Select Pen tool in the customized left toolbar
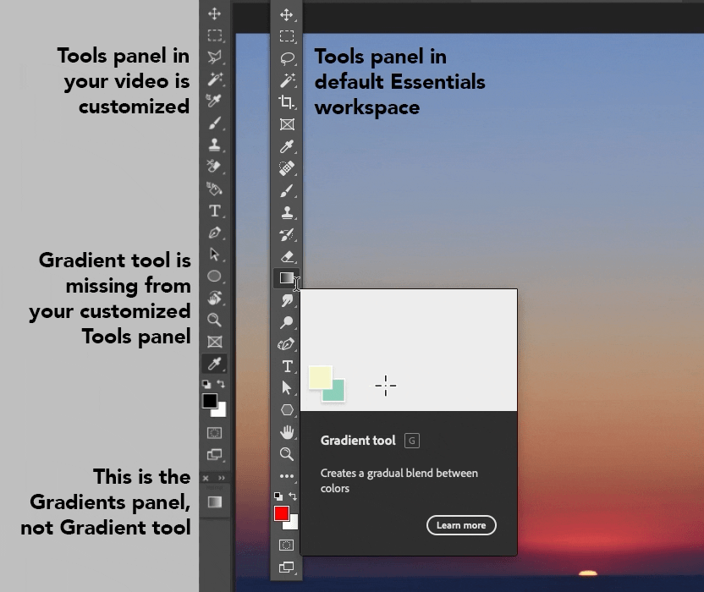The width and height of the screenshot is (704, 592). click(x=215, y=233)
